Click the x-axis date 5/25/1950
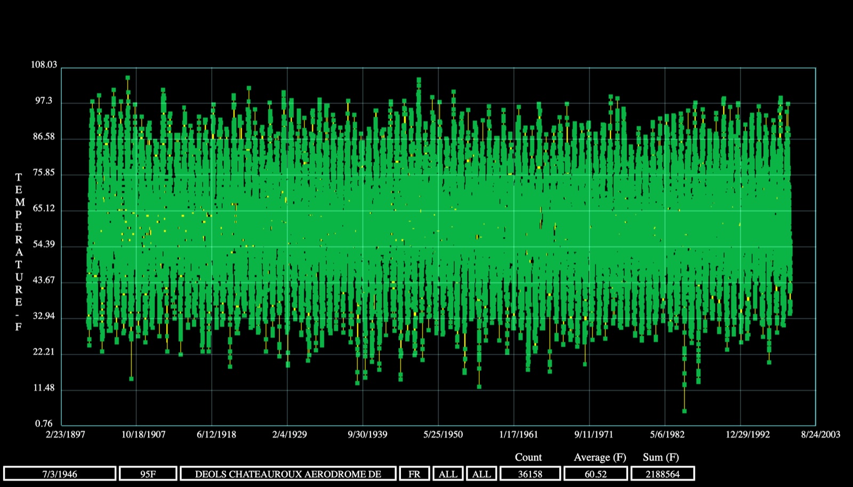 point(443,434)
